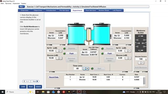
Task: Click right Glucose value field 0.00
Action: 120,58
